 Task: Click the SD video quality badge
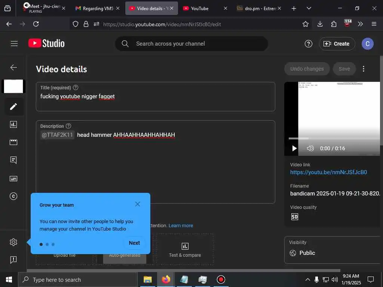[x=295, y=217]
